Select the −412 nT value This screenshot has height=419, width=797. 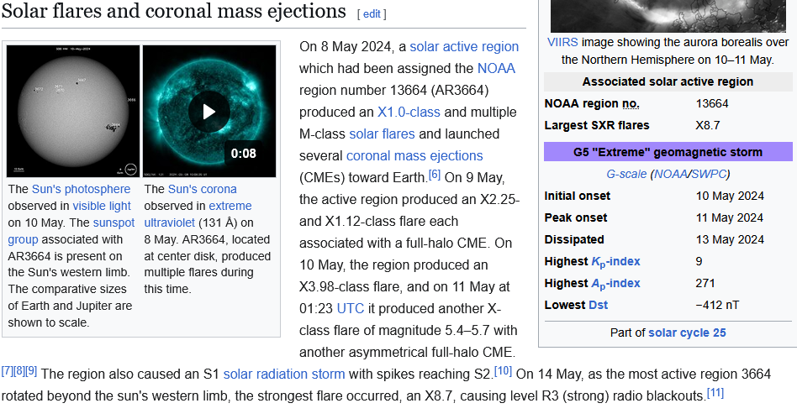(717, 306)
